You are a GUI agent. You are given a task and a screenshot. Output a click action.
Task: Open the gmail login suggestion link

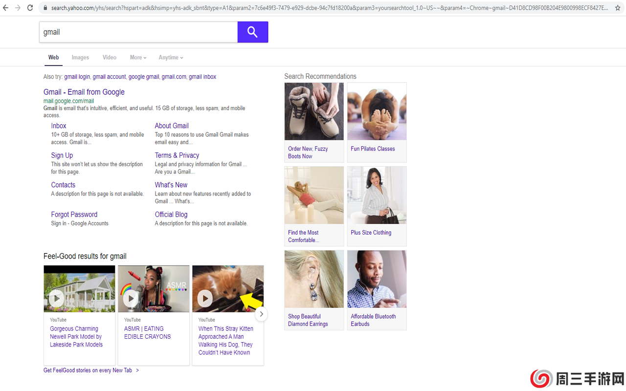(77, 77)
